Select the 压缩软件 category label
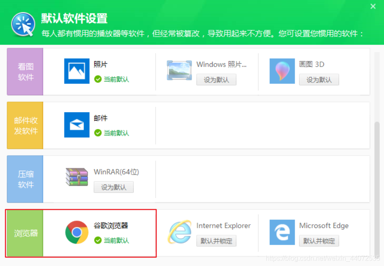This screenshot has width=384, height=266. (25, 179)
